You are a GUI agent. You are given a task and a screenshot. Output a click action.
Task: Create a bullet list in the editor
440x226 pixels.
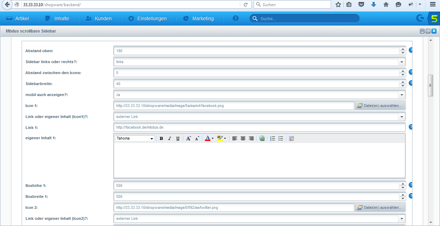tap(280, 138)
